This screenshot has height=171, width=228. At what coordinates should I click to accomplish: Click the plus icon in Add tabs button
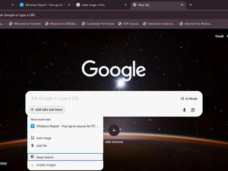[32, 109]
